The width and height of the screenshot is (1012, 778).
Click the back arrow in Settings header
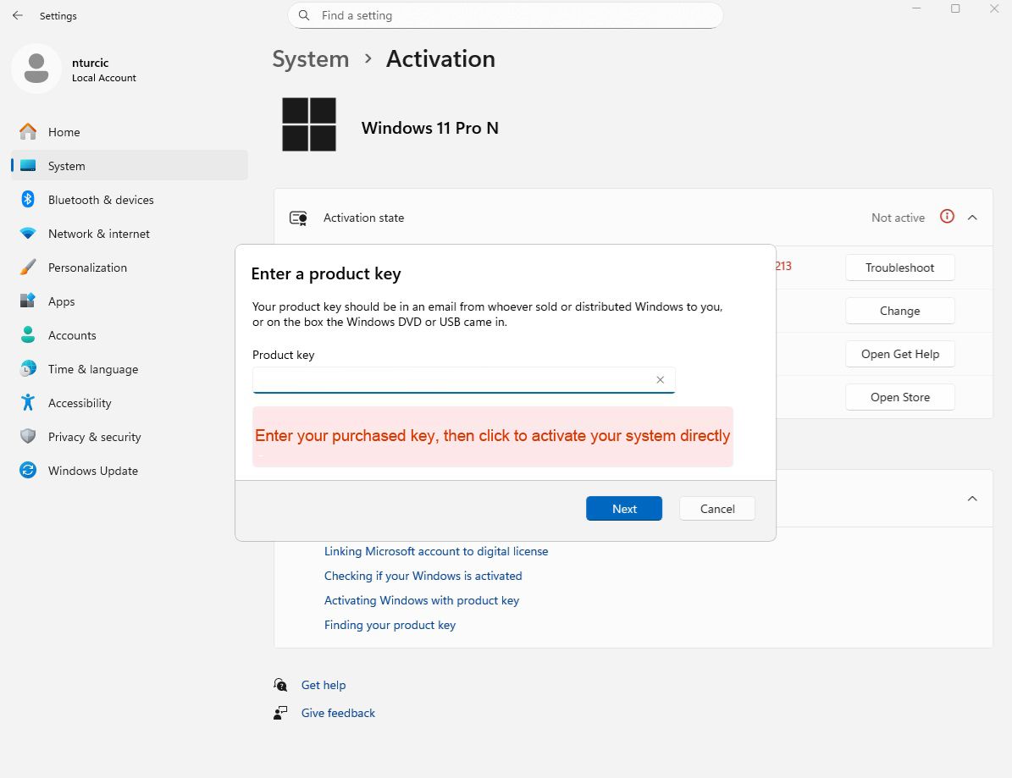pyautogui.click(x=17, y=15)
